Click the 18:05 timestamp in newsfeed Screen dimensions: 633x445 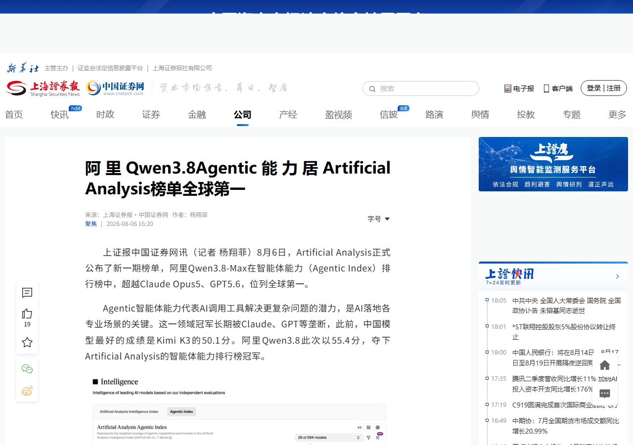point(498,301)
